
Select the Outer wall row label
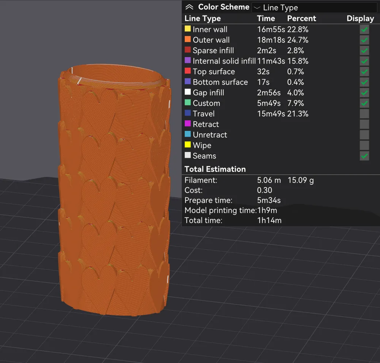pyautogui.click(x=211, y=40)
